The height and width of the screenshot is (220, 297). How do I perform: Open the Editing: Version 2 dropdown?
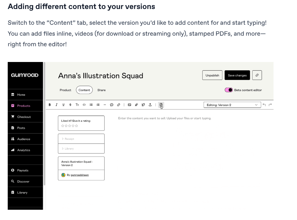(x=232, y=105)
